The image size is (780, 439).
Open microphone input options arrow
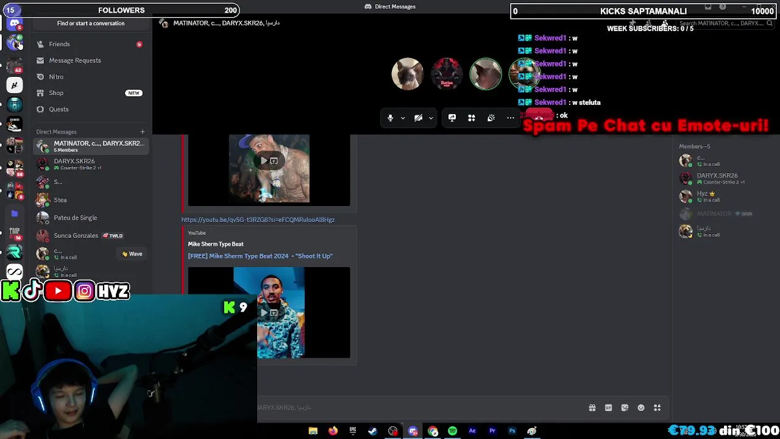403,118
